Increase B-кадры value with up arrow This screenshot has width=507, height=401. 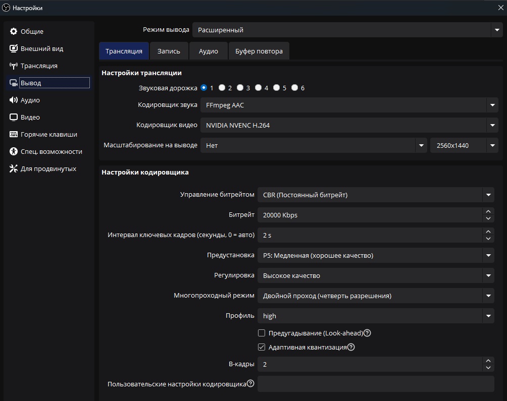(488, 361)
